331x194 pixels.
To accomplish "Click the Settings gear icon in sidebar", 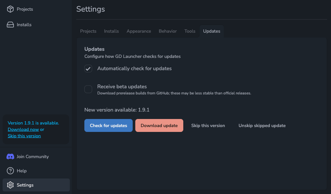I will pyautogui.click(x=10, y=185).
